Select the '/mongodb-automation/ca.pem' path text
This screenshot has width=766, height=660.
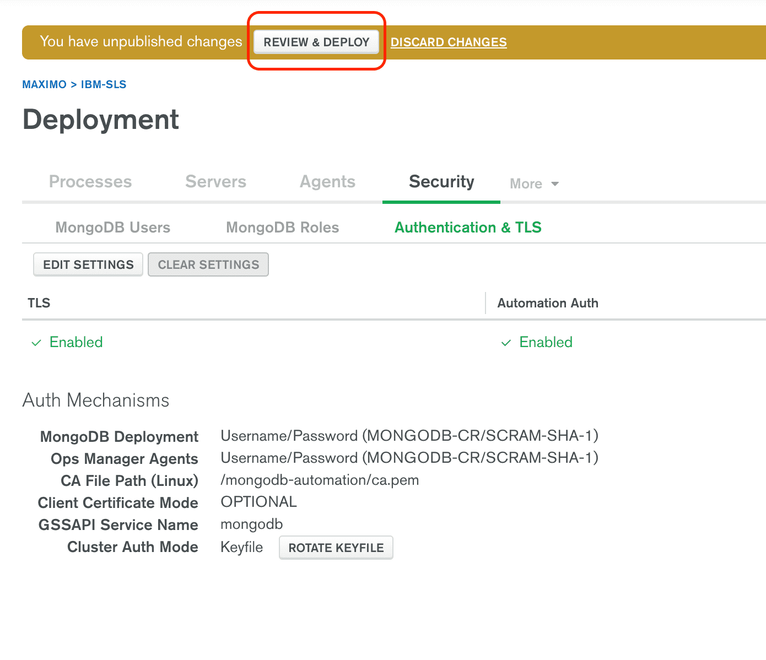(320, 480)
